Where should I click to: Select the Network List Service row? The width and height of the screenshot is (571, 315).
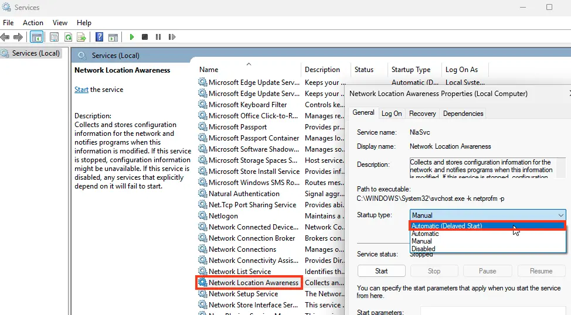(240, 272)
